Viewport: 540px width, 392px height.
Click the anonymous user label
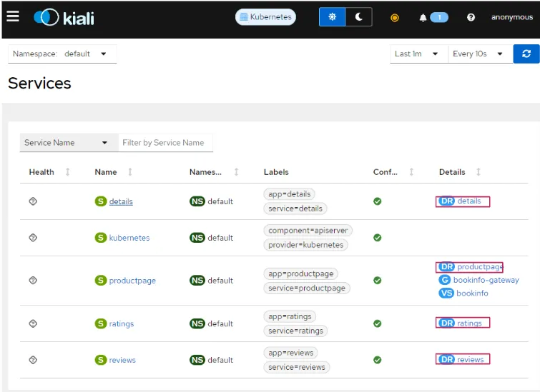pos(512,17)
